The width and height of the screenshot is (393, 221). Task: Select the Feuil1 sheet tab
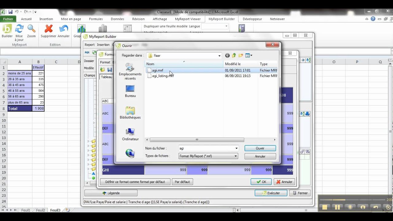pos(26,210)
